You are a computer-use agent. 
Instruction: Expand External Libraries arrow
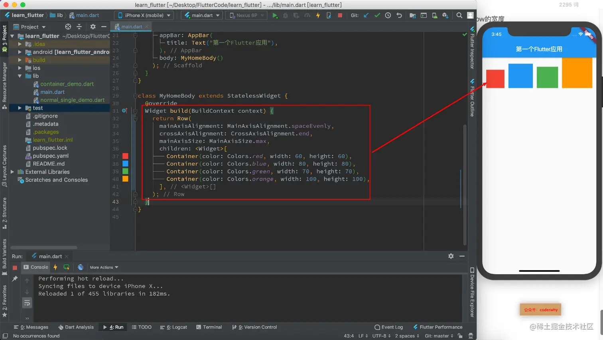point(12,172)
